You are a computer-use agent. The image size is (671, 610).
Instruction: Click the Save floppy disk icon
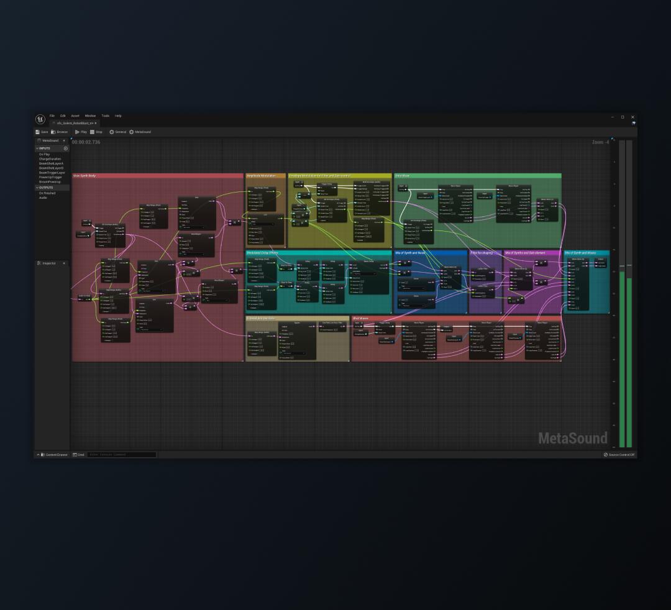(x=38, y=132)
